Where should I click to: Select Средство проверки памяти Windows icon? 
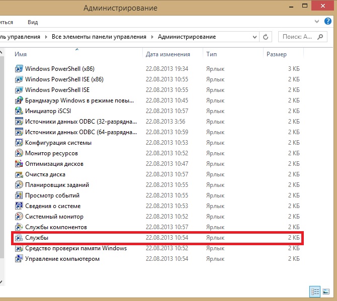[x=19, y=248]
